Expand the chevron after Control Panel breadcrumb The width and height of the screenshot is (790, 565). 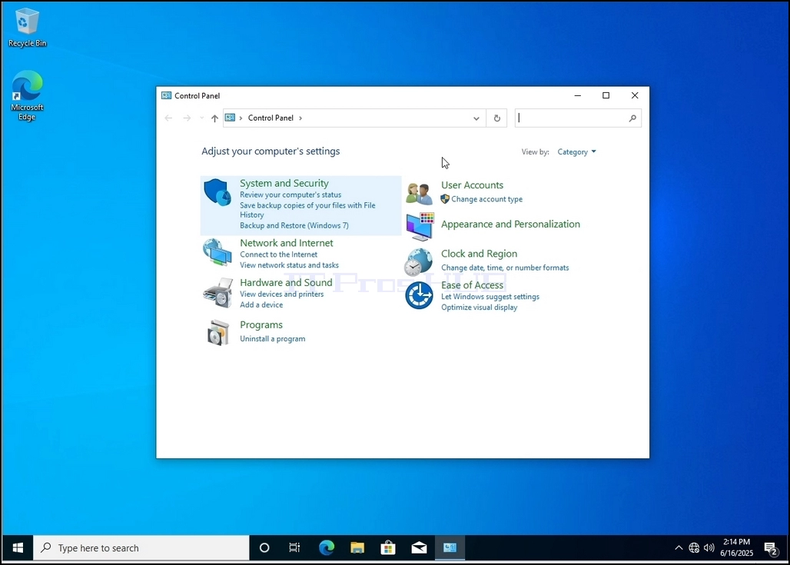(x=300, y=118)
